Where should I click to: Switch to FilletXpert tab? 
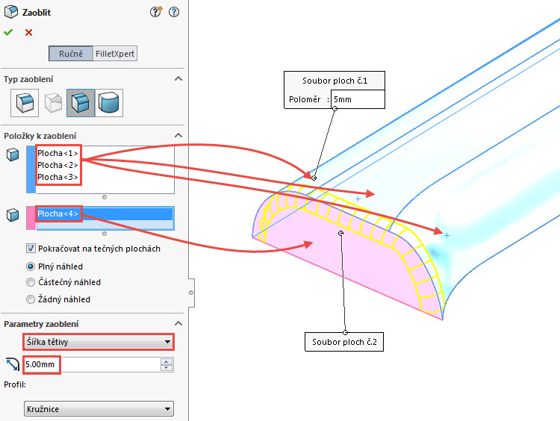[x=115, y=54]
